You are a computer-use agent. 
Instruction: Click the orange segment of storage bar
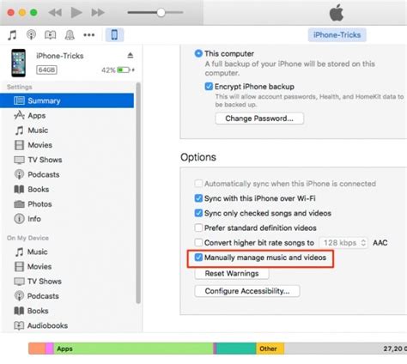tap(37, 349)
